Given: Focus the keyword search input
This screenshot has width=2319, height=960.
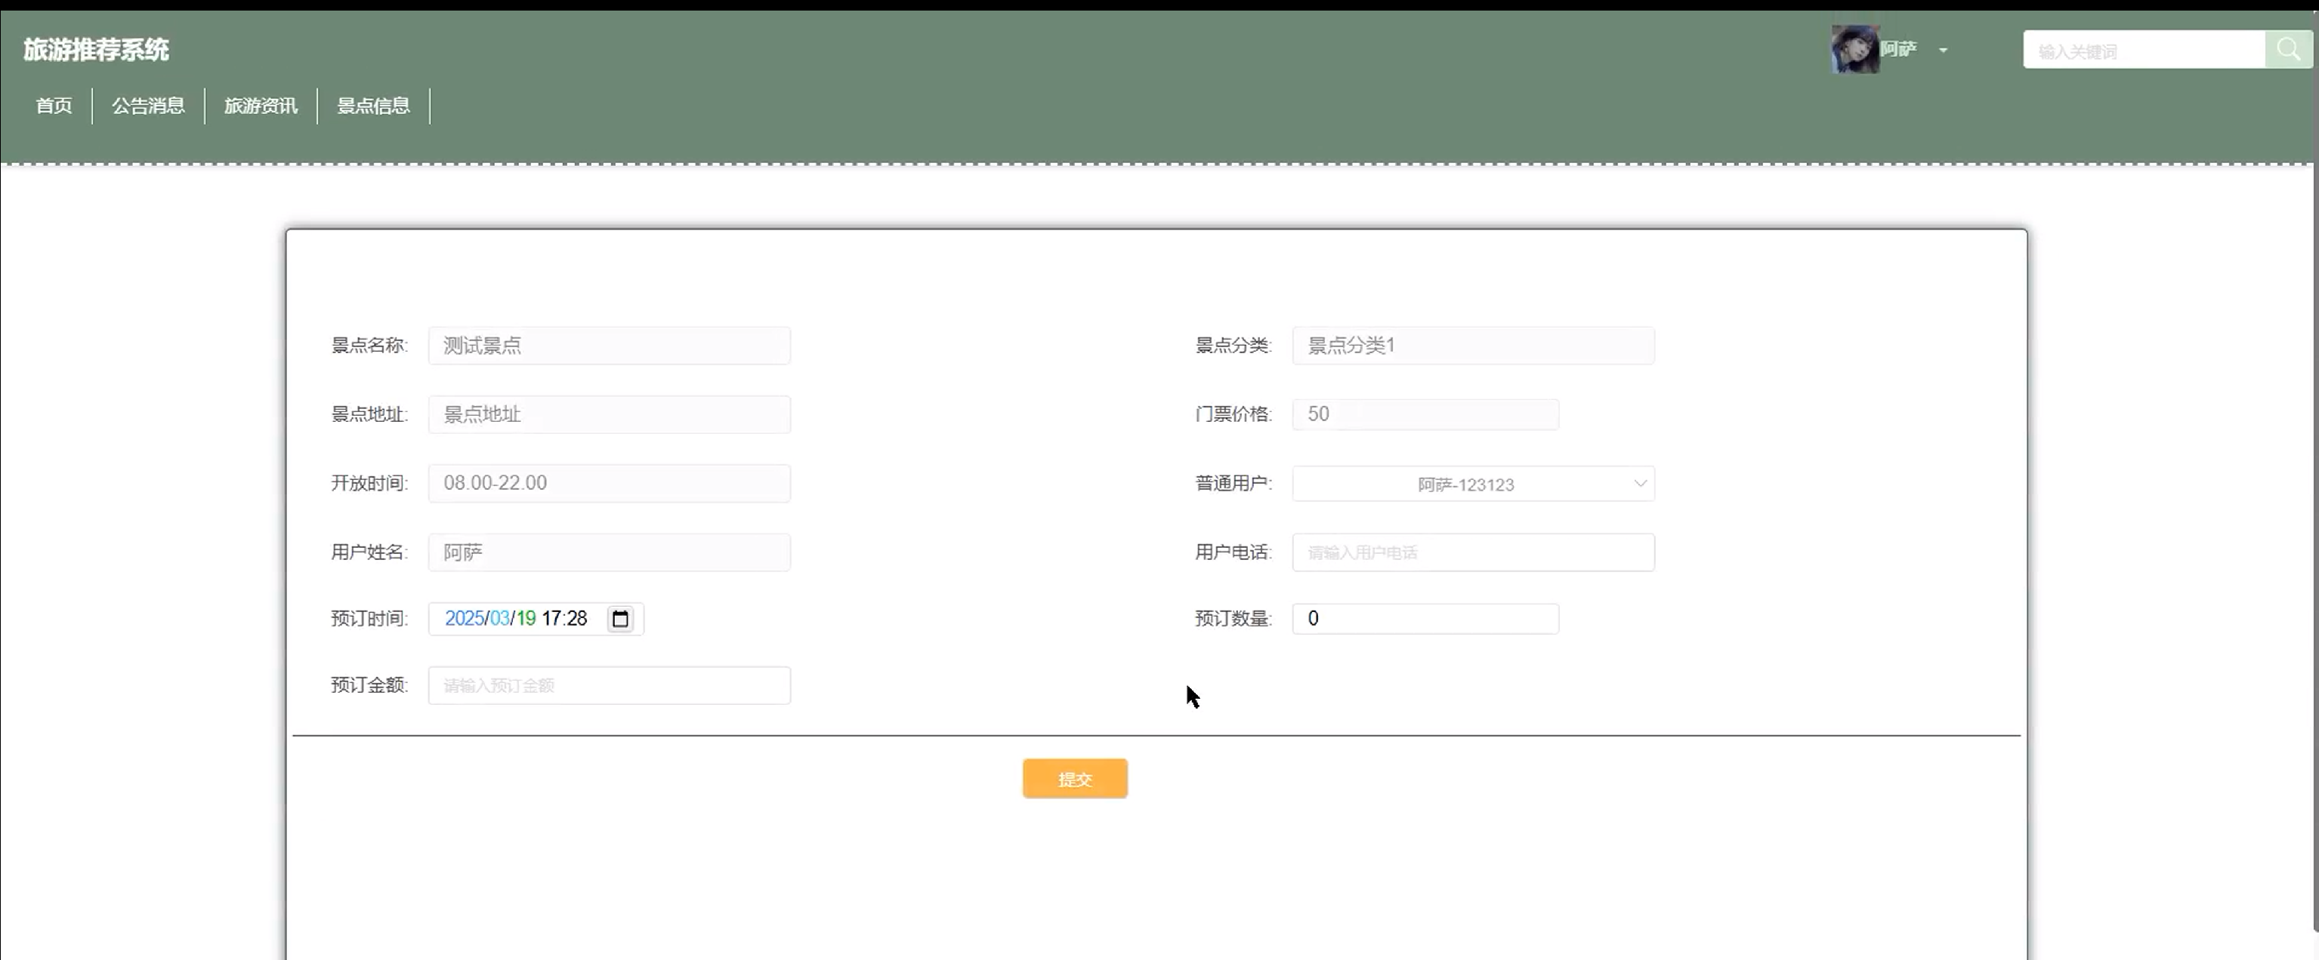Looking at the screenshot, I should click(2144, 51).
